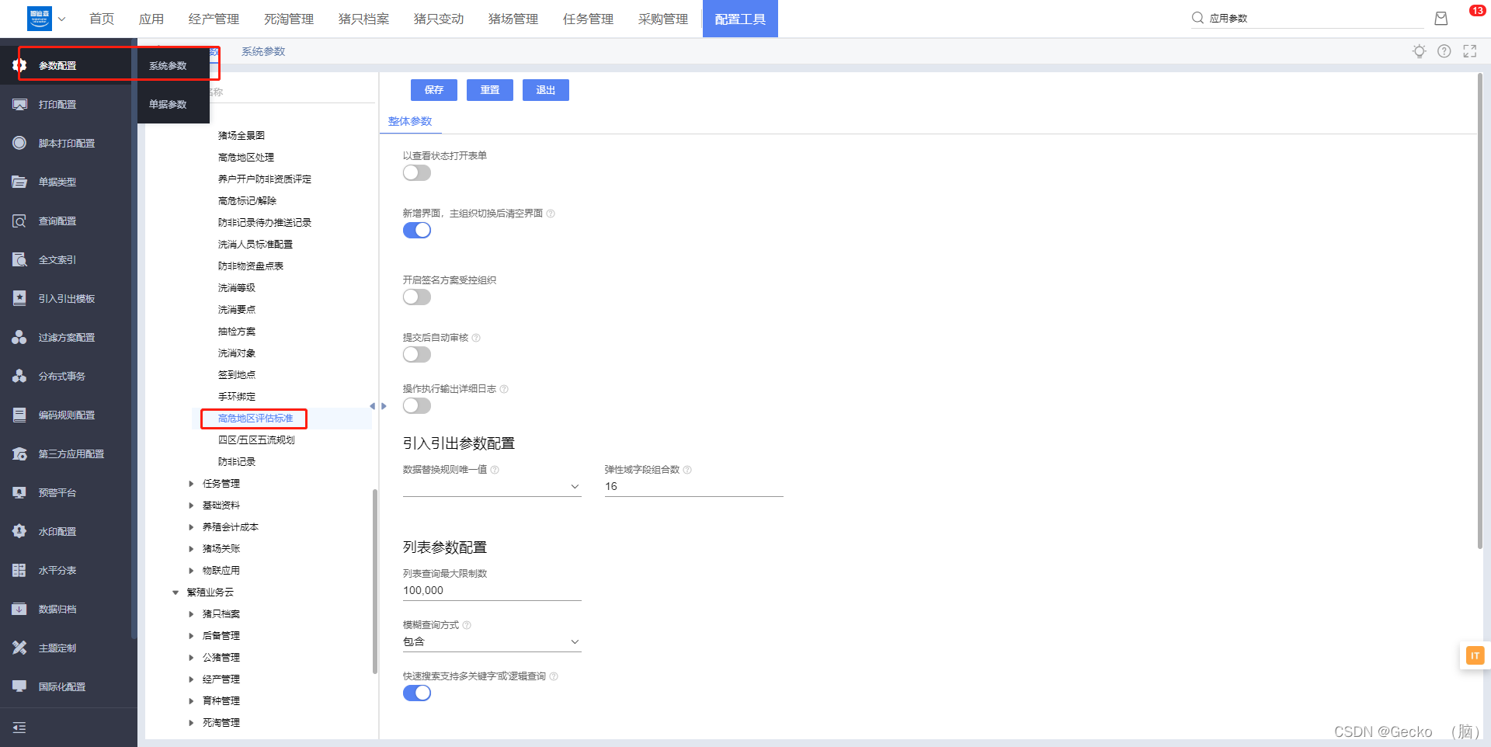Open 查询配置 sidebar icon
Screen dimensions: 1491x747
point(19,221)
